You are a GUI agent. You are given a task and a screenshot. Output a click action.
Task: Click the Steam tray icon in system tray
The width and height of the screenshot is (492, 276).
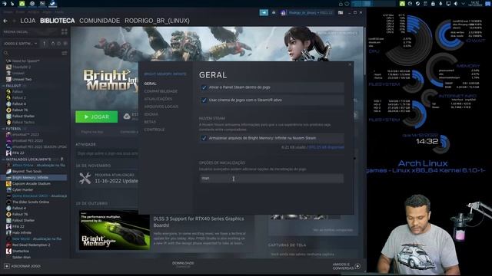click(x=417, y=3)
